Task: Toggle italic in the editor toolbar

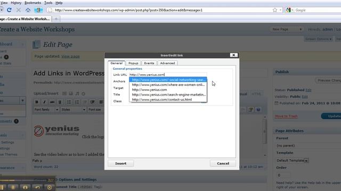Action: coord(44,102)
